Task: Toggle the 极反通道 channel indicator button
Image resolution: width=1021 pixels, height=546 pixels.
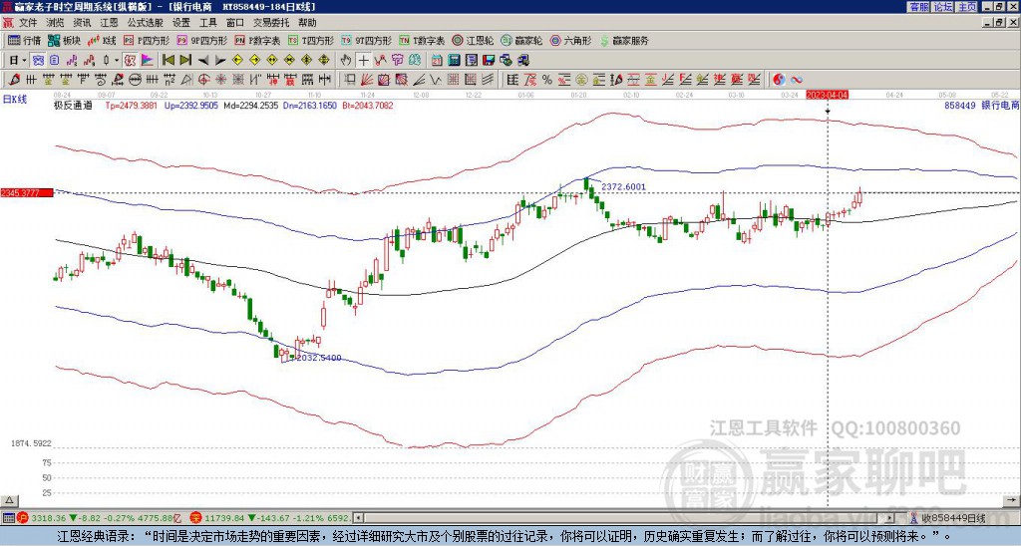Action: [130, 61]
